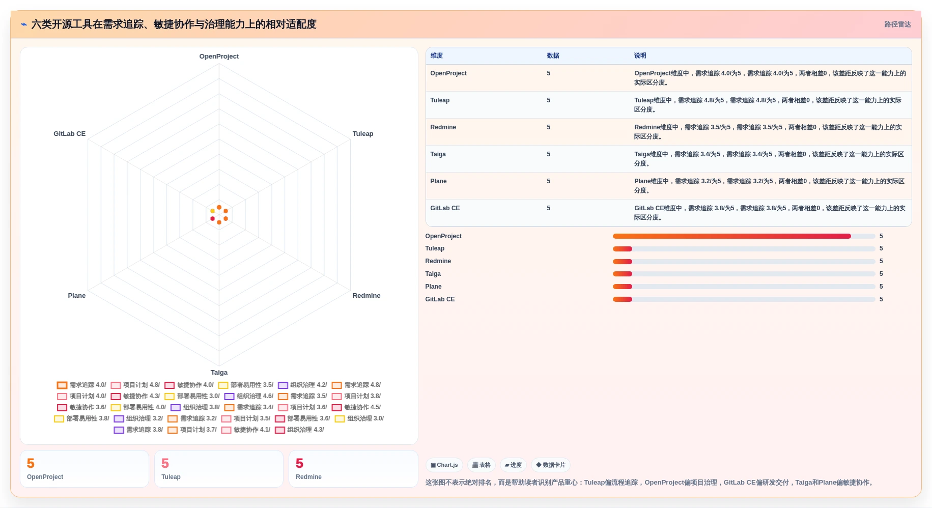The height and width of the screenshot is (508, 932).
Task: Click the lightning icon beside the dashboard title
Action: point(23,24)
